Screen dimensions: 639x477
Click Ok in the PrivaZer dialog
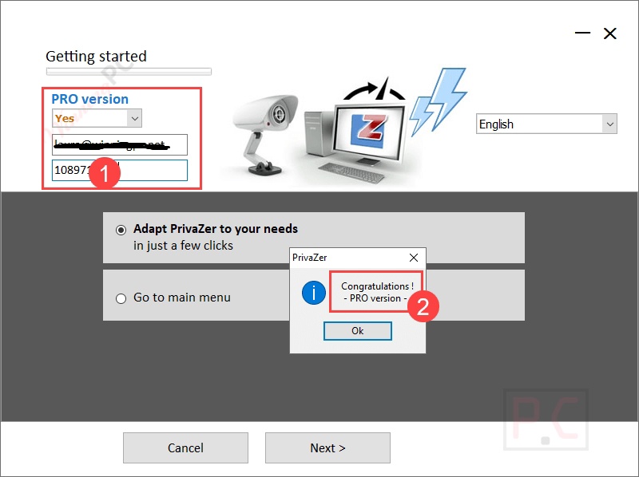[357, 331]
